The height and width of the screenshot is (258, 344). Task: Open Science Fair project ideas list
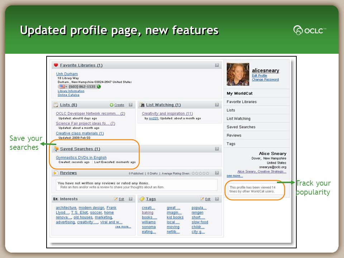[85, 123]
